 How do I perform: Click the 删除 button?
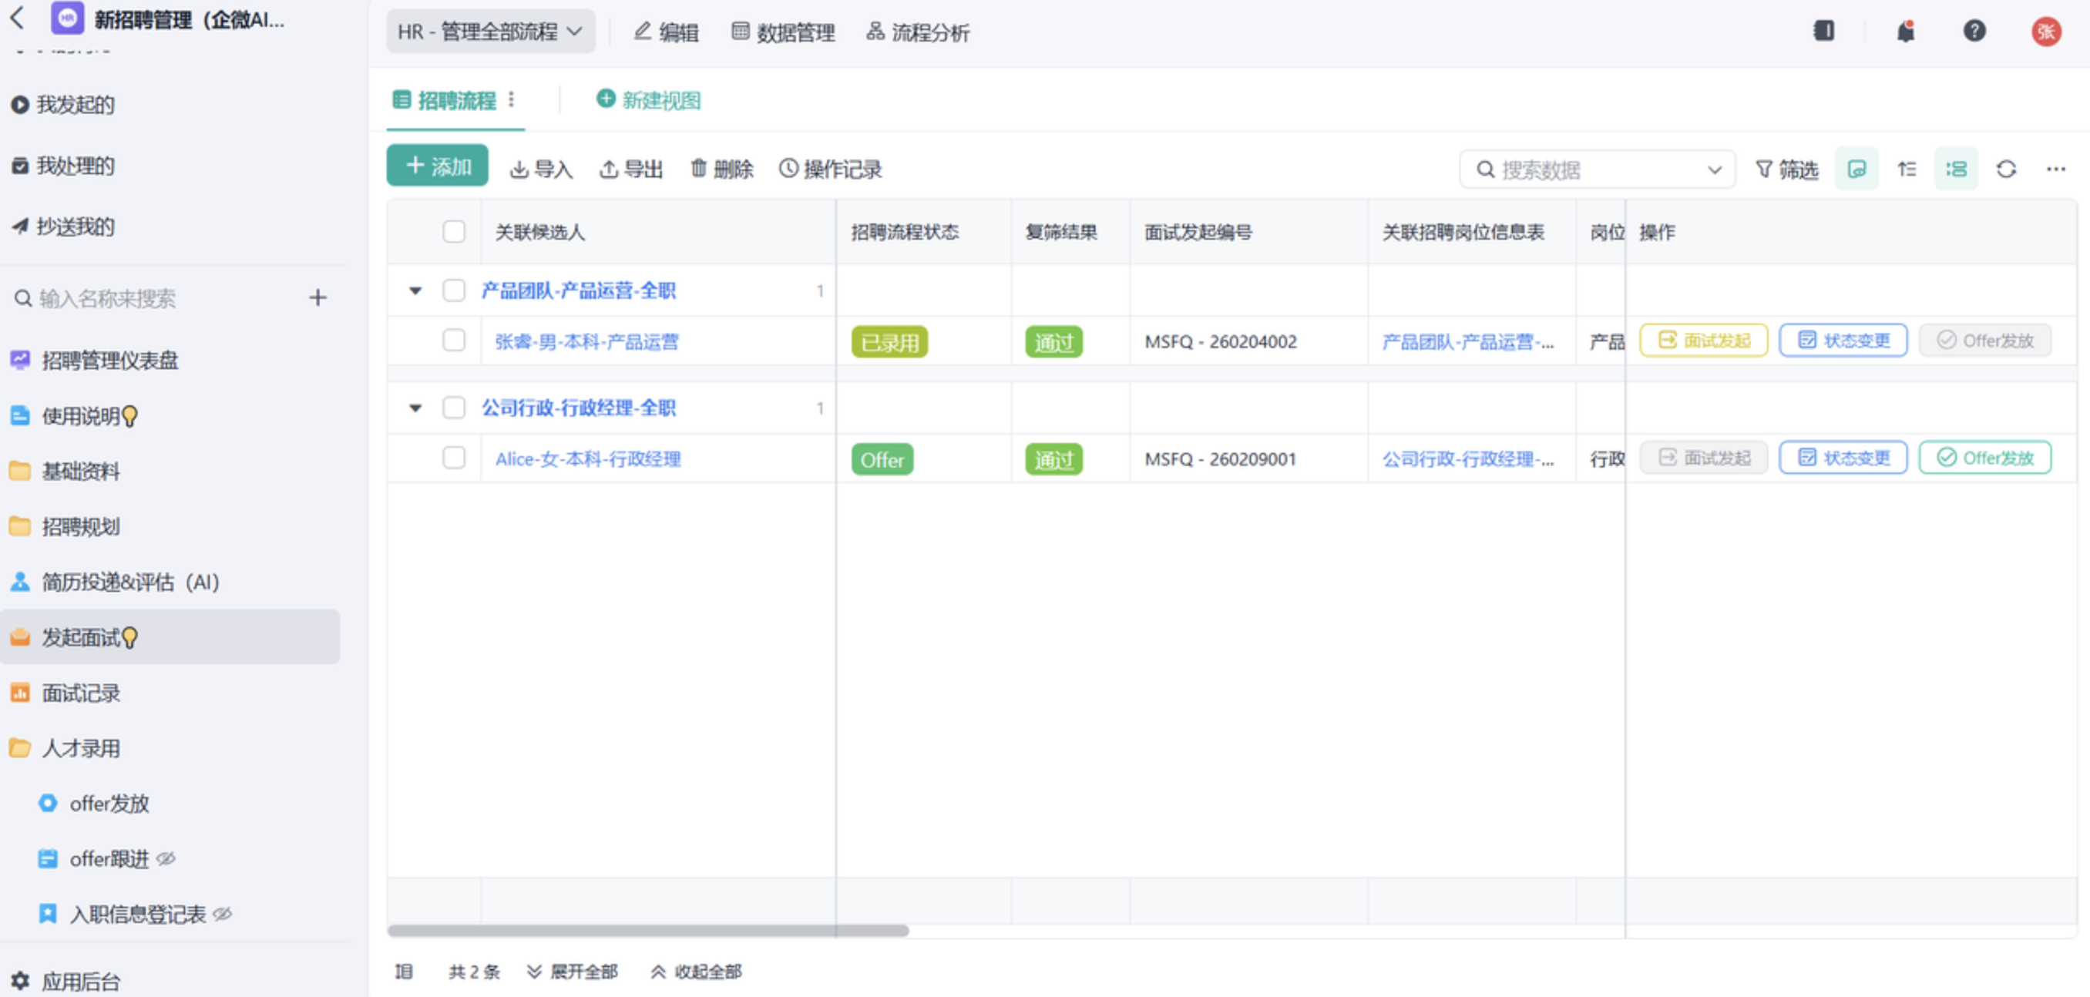coord(721,169)
